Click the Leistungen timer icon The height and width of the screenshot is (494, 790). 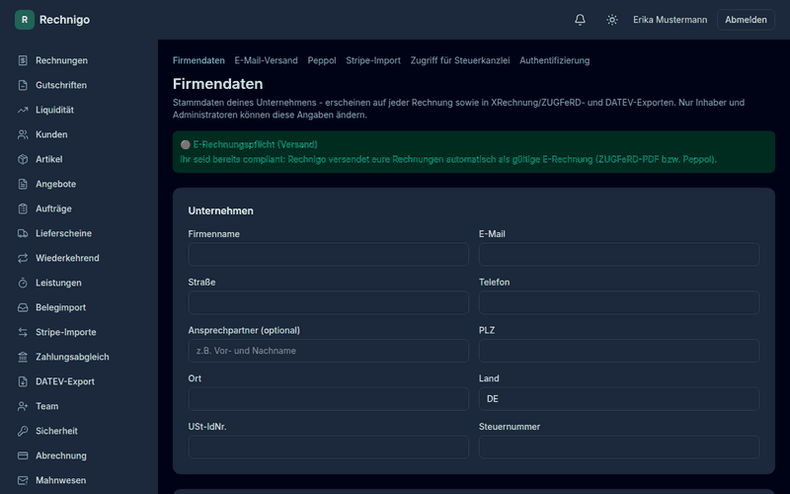(23, 283)
